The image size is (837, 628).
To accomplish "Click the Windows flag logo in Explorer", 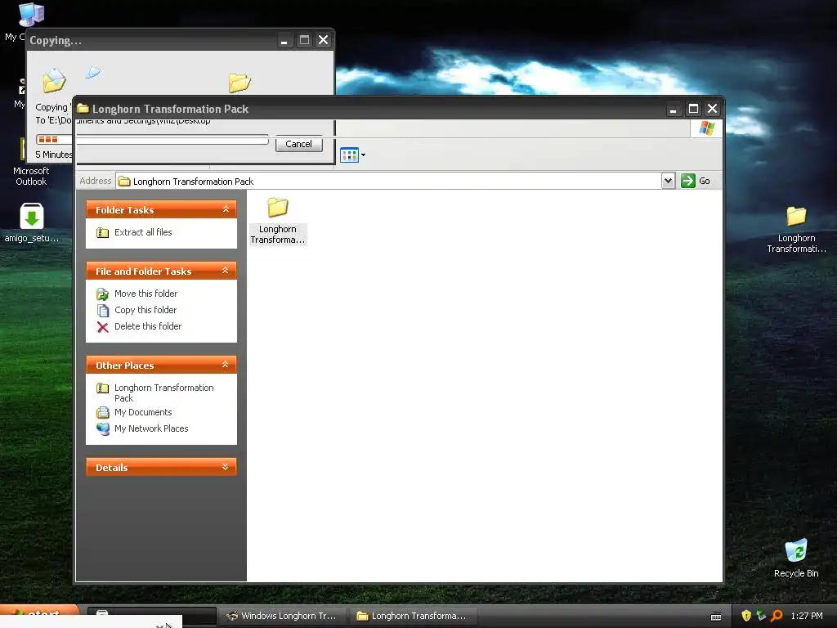I will click(707, 128).
